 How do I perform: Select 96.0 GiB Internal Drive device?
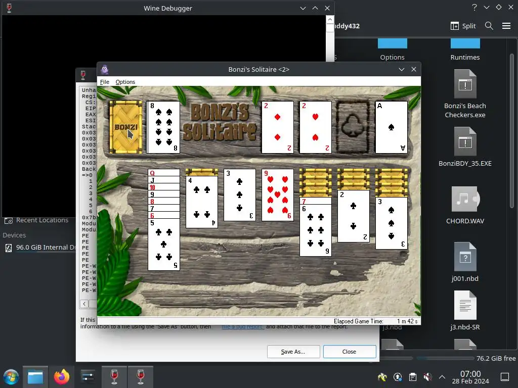(x=40, y=248)
